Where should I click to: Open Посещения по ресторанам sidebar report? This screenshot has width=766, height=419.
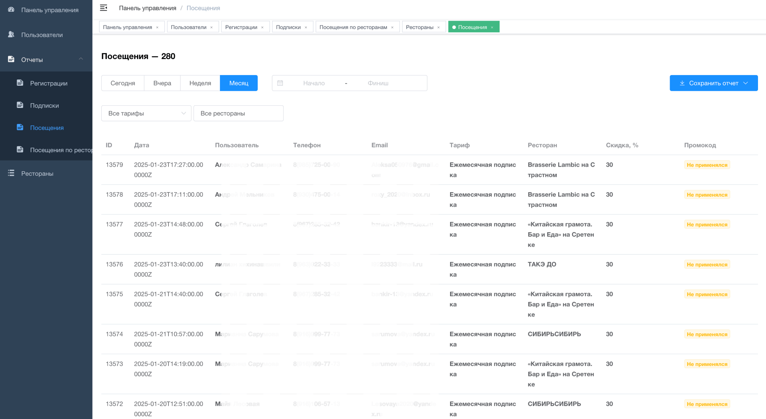point(60,150)
